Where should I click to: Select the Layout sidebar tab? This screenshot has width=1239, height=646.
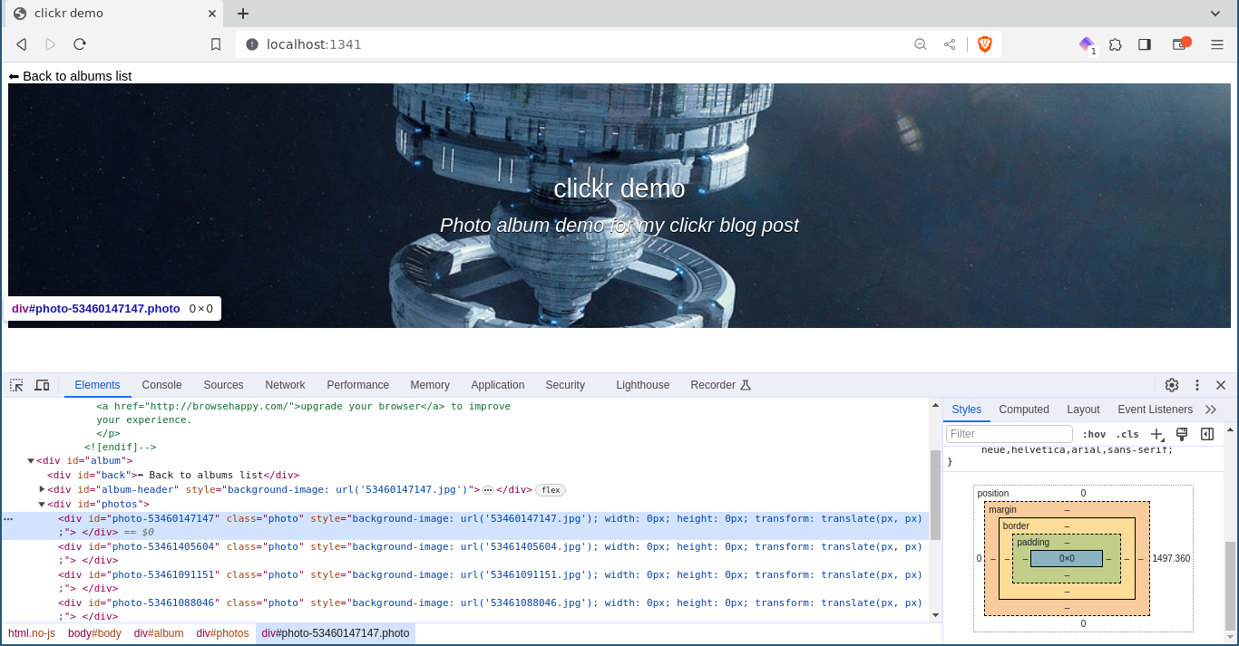1083,410
